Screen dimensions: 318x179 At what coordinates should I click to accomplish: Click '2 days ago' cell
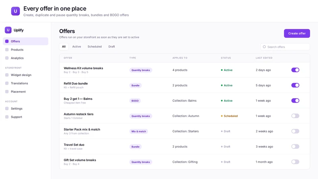(263, 70)
